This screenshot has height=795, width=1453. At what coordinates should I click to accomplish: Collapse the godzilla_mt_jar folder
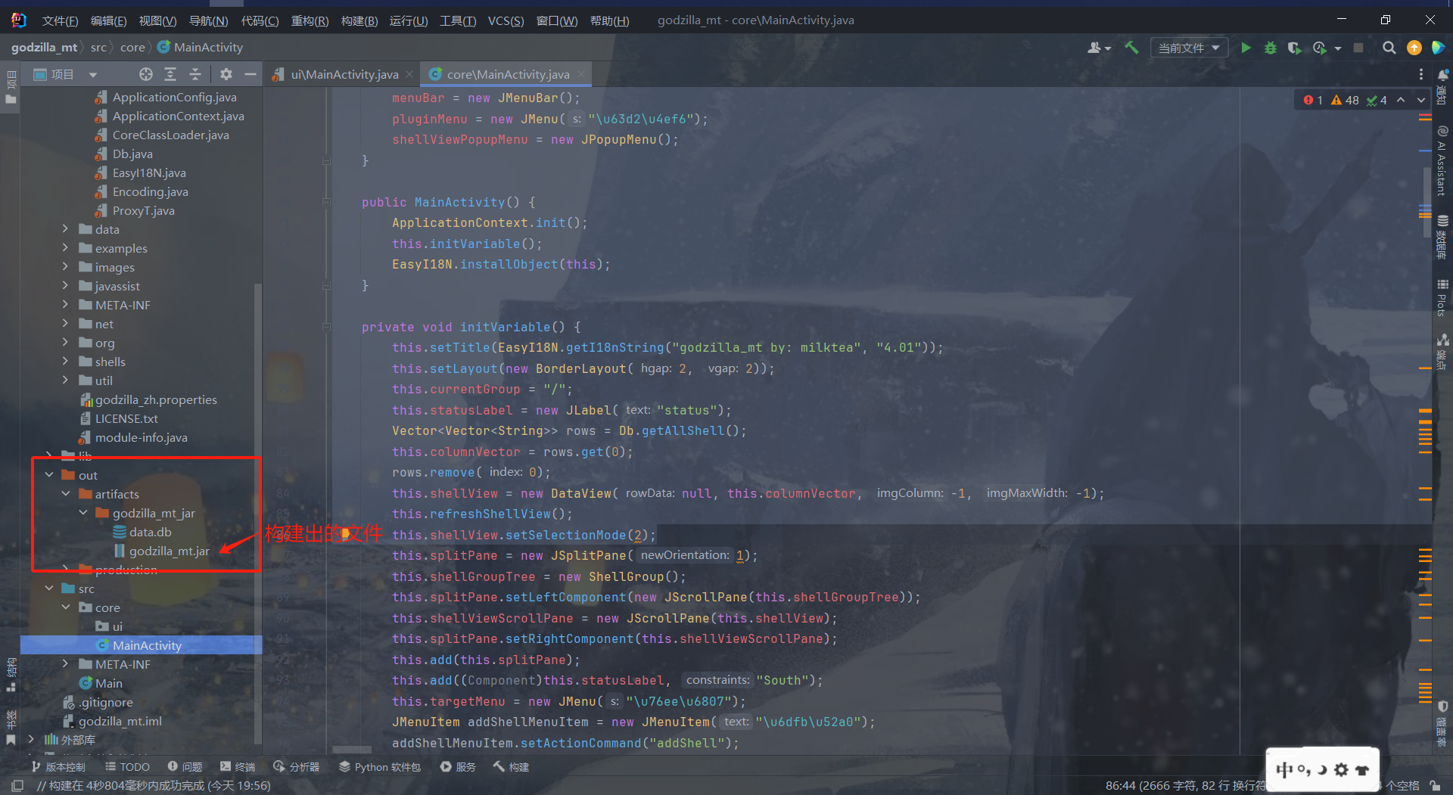83,512
